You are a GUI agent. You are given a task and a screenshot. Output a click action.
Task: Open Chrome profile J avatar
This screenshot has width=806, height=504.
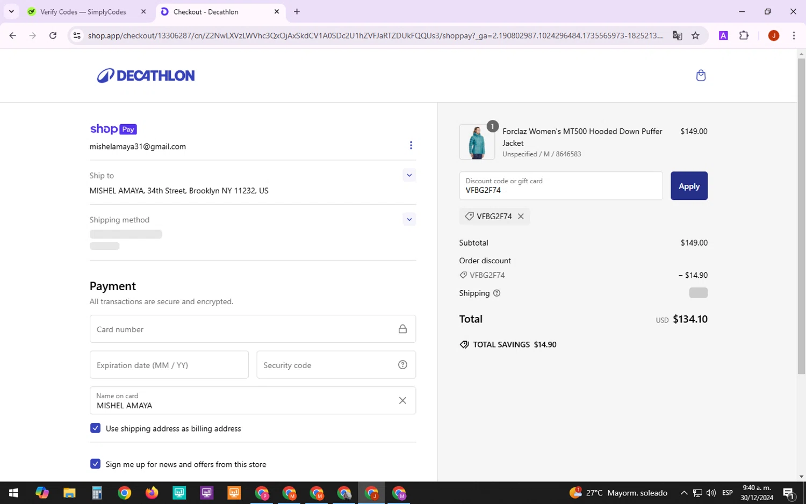pos(774,35)
